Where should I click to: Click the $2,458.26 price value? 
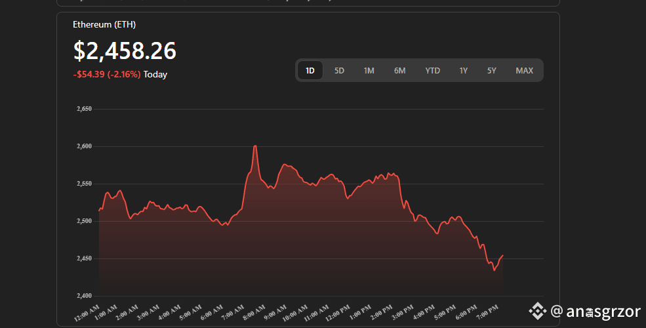pos(125,51)
